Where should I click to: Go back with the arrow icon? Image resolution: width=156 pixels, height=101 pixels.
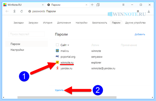click(7, 11)
